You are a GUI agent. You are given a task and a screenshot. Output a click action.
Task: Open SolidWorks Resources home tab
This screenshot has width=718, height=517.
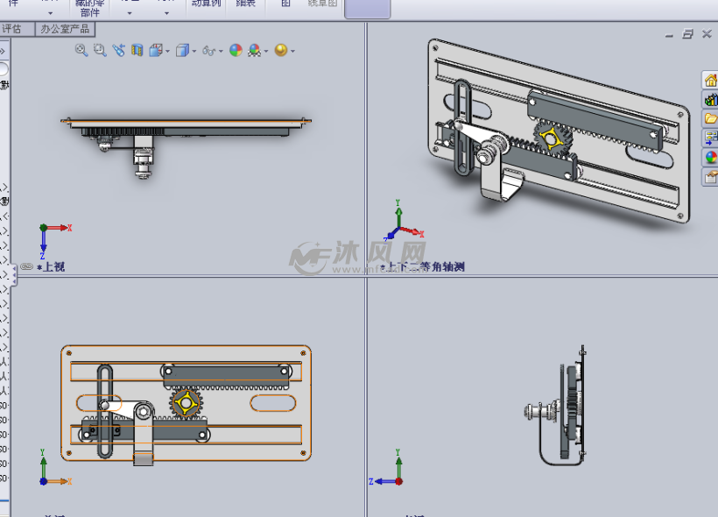(710, 81)
